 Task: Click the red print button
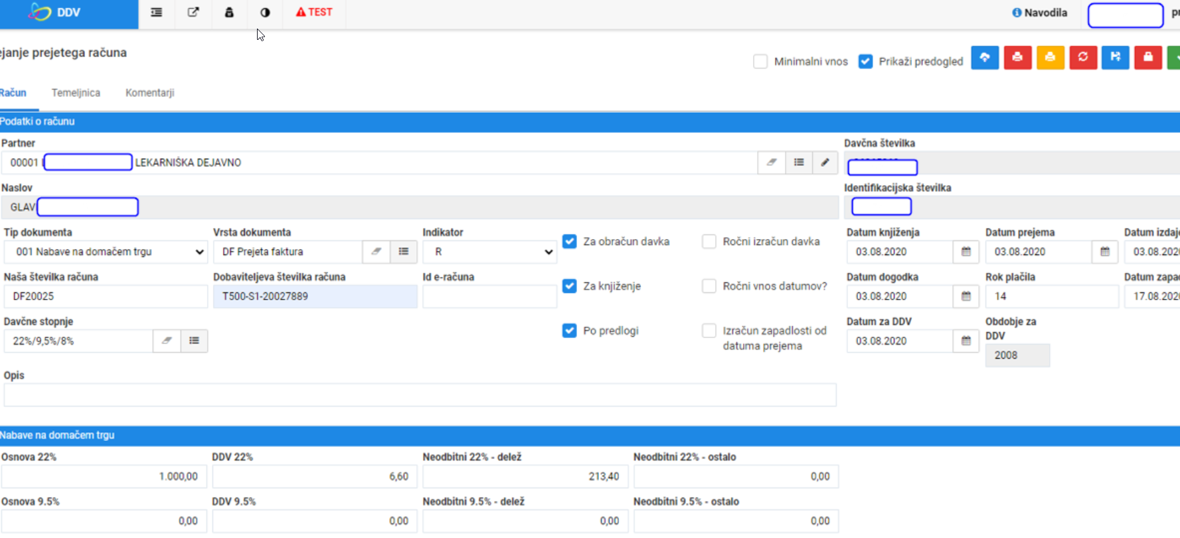1017,57
